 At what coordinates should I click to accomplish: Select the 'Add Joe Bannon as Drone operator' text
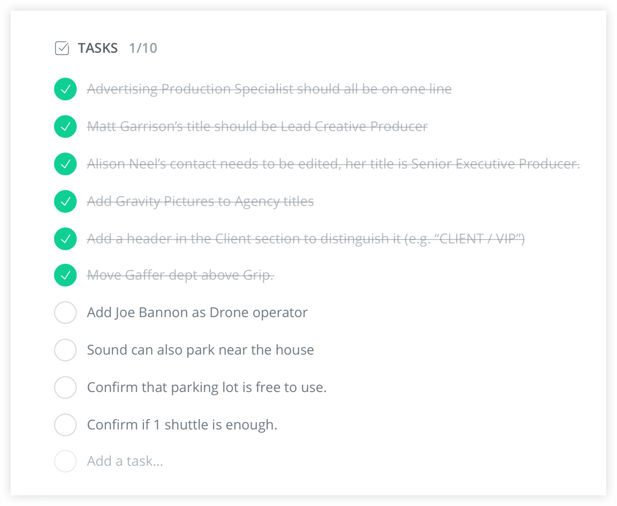[197, 312]
